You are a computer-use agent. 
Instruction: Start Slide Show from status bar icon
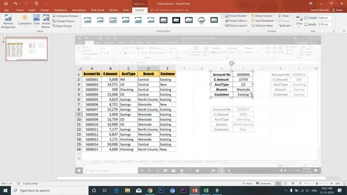coord(300,184)
